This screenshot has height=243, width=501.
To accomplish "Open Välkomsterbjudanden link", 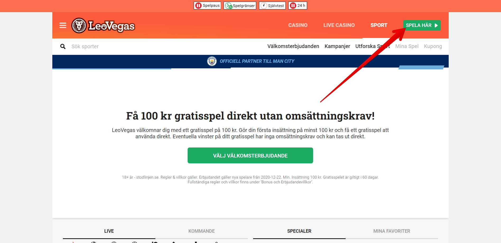I will (x=293, y=46).
